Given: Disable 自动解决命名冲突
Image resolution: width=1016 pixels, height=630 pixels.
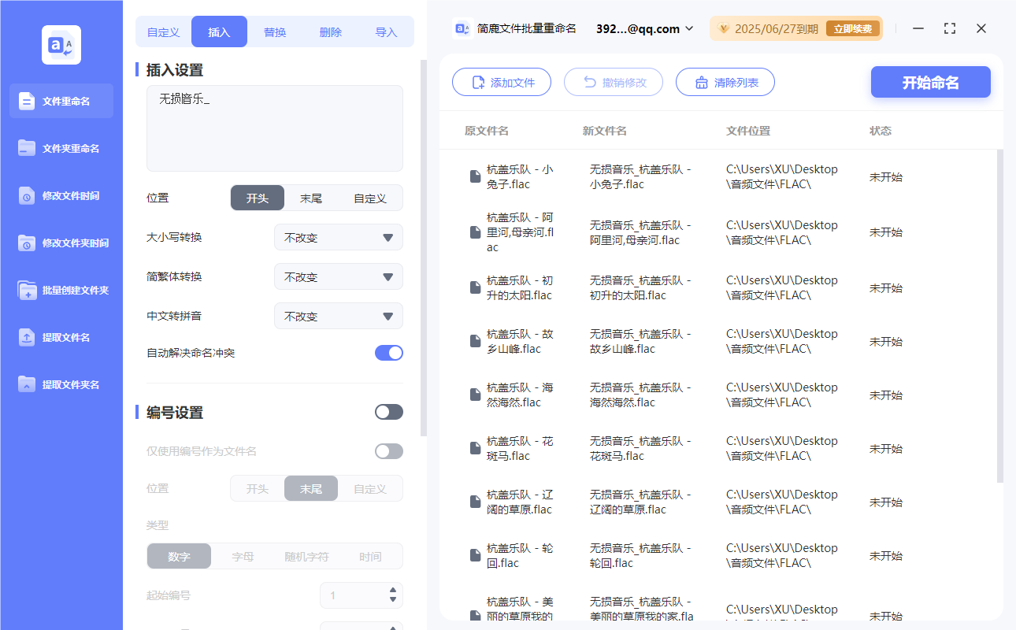Looking at the screenshot, I should (x=388, y=353).
